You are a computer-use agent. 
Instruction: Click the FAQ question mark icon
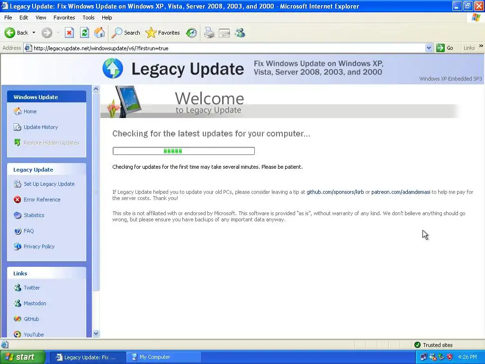coord(18,231)
